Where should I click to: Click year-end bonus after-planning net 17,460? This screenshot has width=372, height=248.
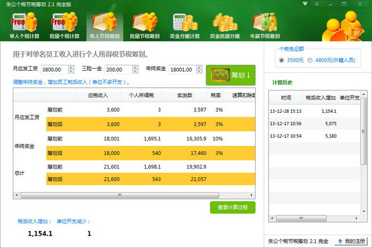point(198,153)
